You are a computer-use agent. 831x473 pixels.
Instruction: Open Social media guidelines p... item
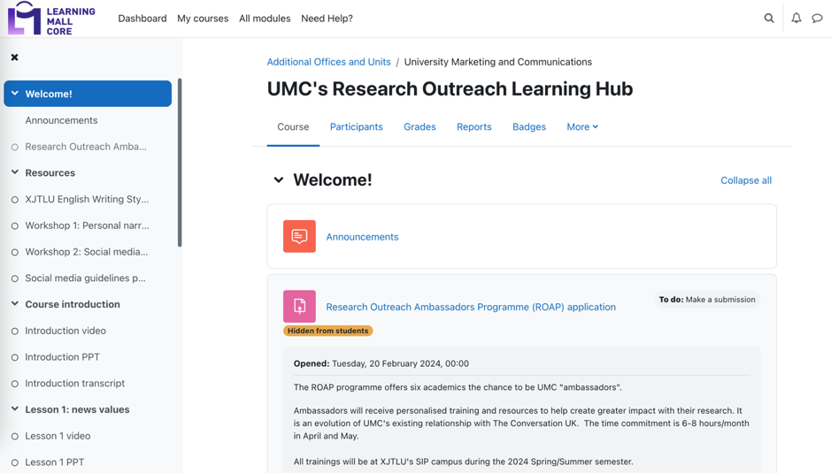coord(85,278)
